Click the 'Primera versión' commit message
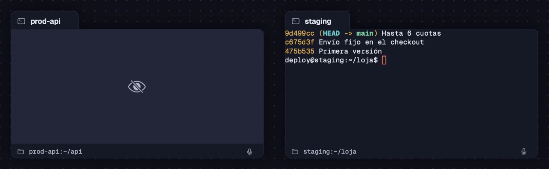Screen dimensions: 549x169 click(x=350, y=51)
